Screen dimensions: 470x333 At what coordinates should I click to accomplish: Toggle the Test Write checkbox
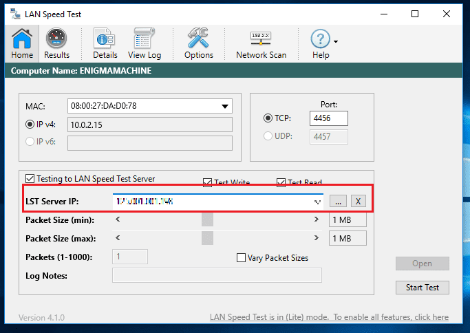tap(207, 182)
